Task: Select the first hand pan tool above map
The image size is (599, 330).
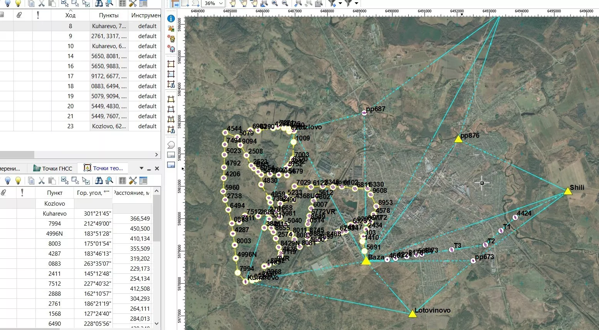Action: (233, 3)
